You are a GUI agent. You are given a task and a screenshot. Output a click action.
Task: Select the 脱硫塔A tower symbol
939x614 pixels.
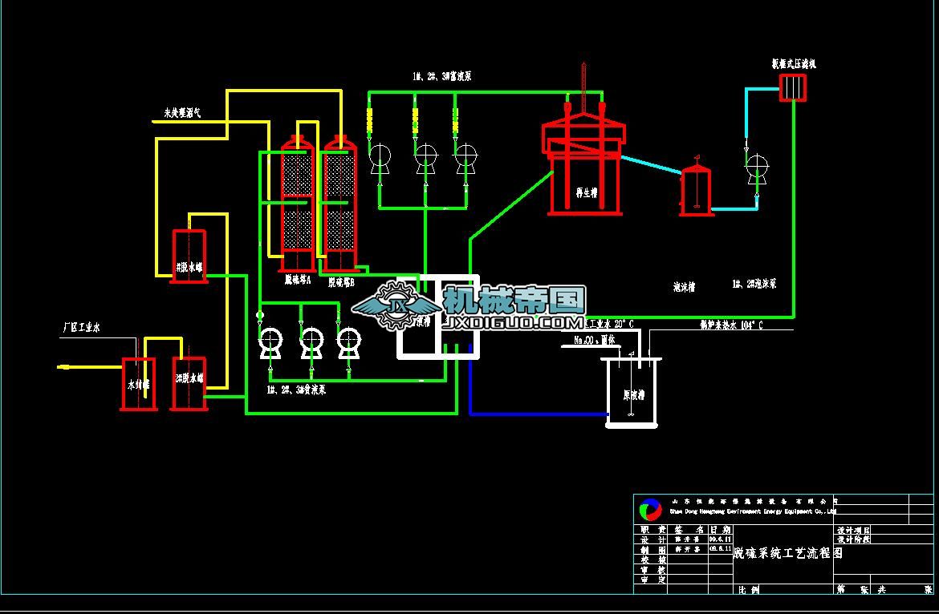tap(298, 204)
